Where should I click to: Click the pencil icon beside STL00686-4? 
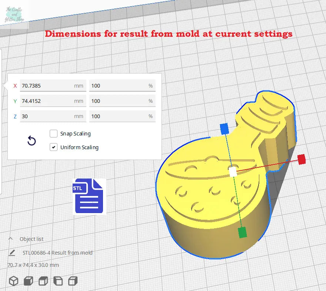point(12,253)
